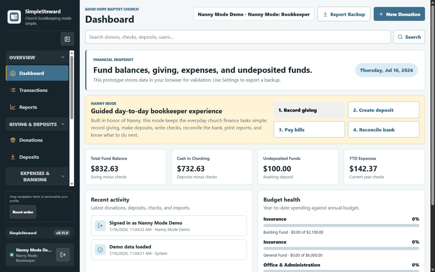Click the sign-out arrow icon beside user profile
The image size is (435, 272).
[x=63, y=255]
